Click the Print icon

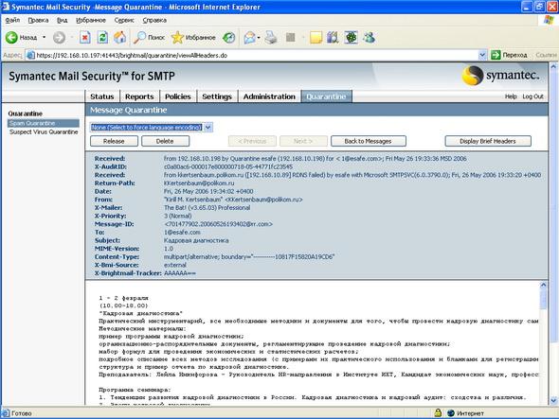point(271,38)
